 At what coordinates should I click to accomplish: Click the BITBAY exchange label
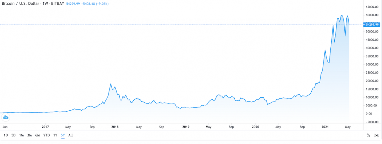click(58, 3)
